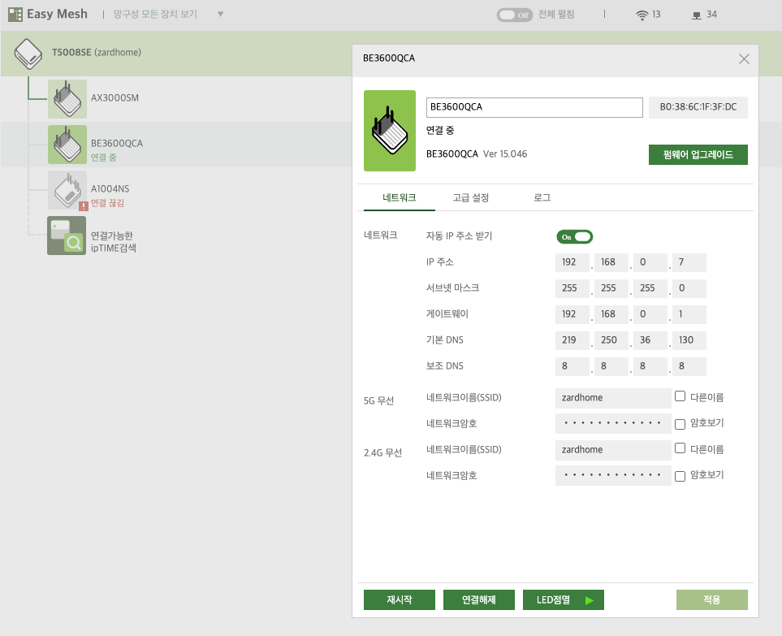Screen dimensions: 782x636
Task: Check 다른이름 for the 2.4G SSID
Action: tap(680, 448)
